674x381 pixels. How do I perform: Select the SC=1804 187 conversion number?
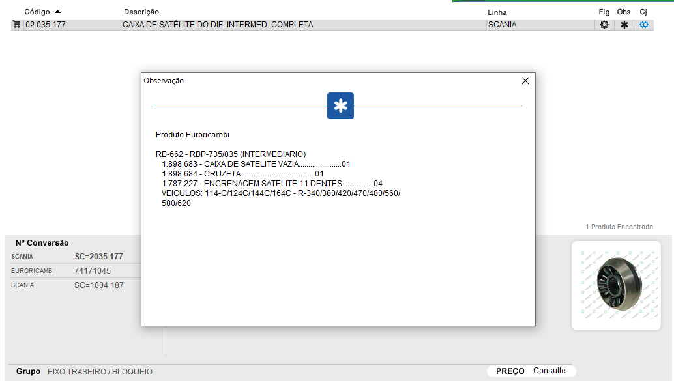click(x=98, y=285)
